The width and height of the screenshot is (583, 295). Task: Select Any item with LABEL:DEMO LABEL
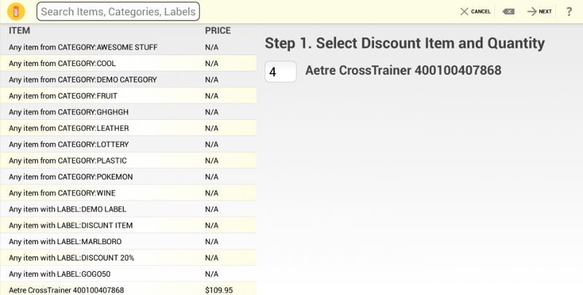[x=128, y=209]
